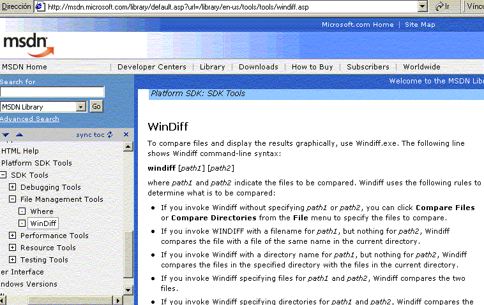
Task: Click the Ir (Go) button with arrow
Action: [442, 6]
